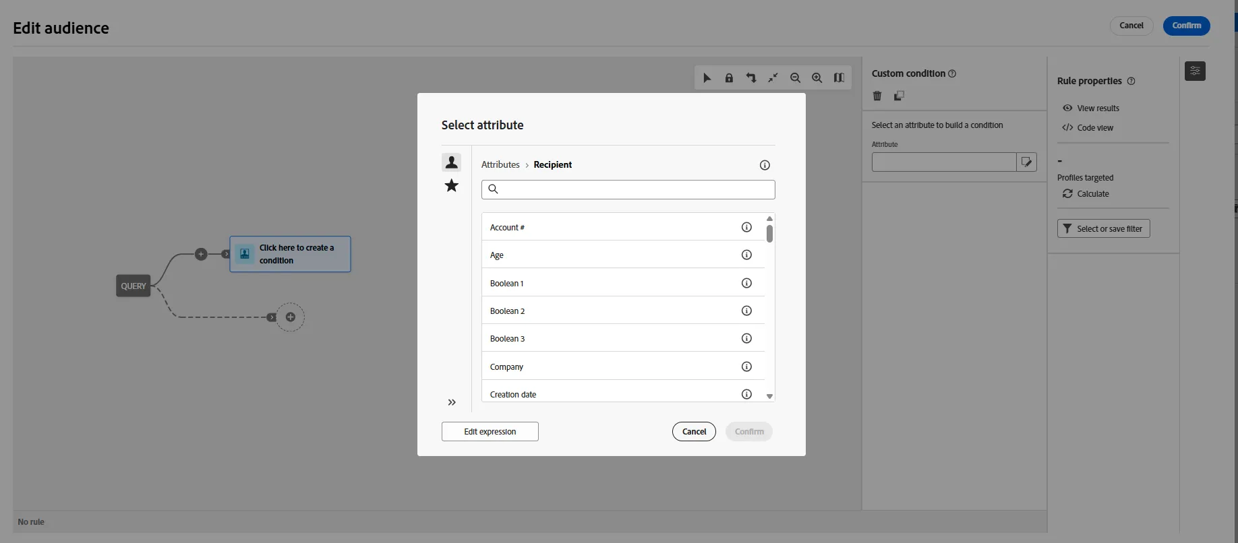
Task: Click 'Click here to create a condition' node
Action: coord(290,254)
